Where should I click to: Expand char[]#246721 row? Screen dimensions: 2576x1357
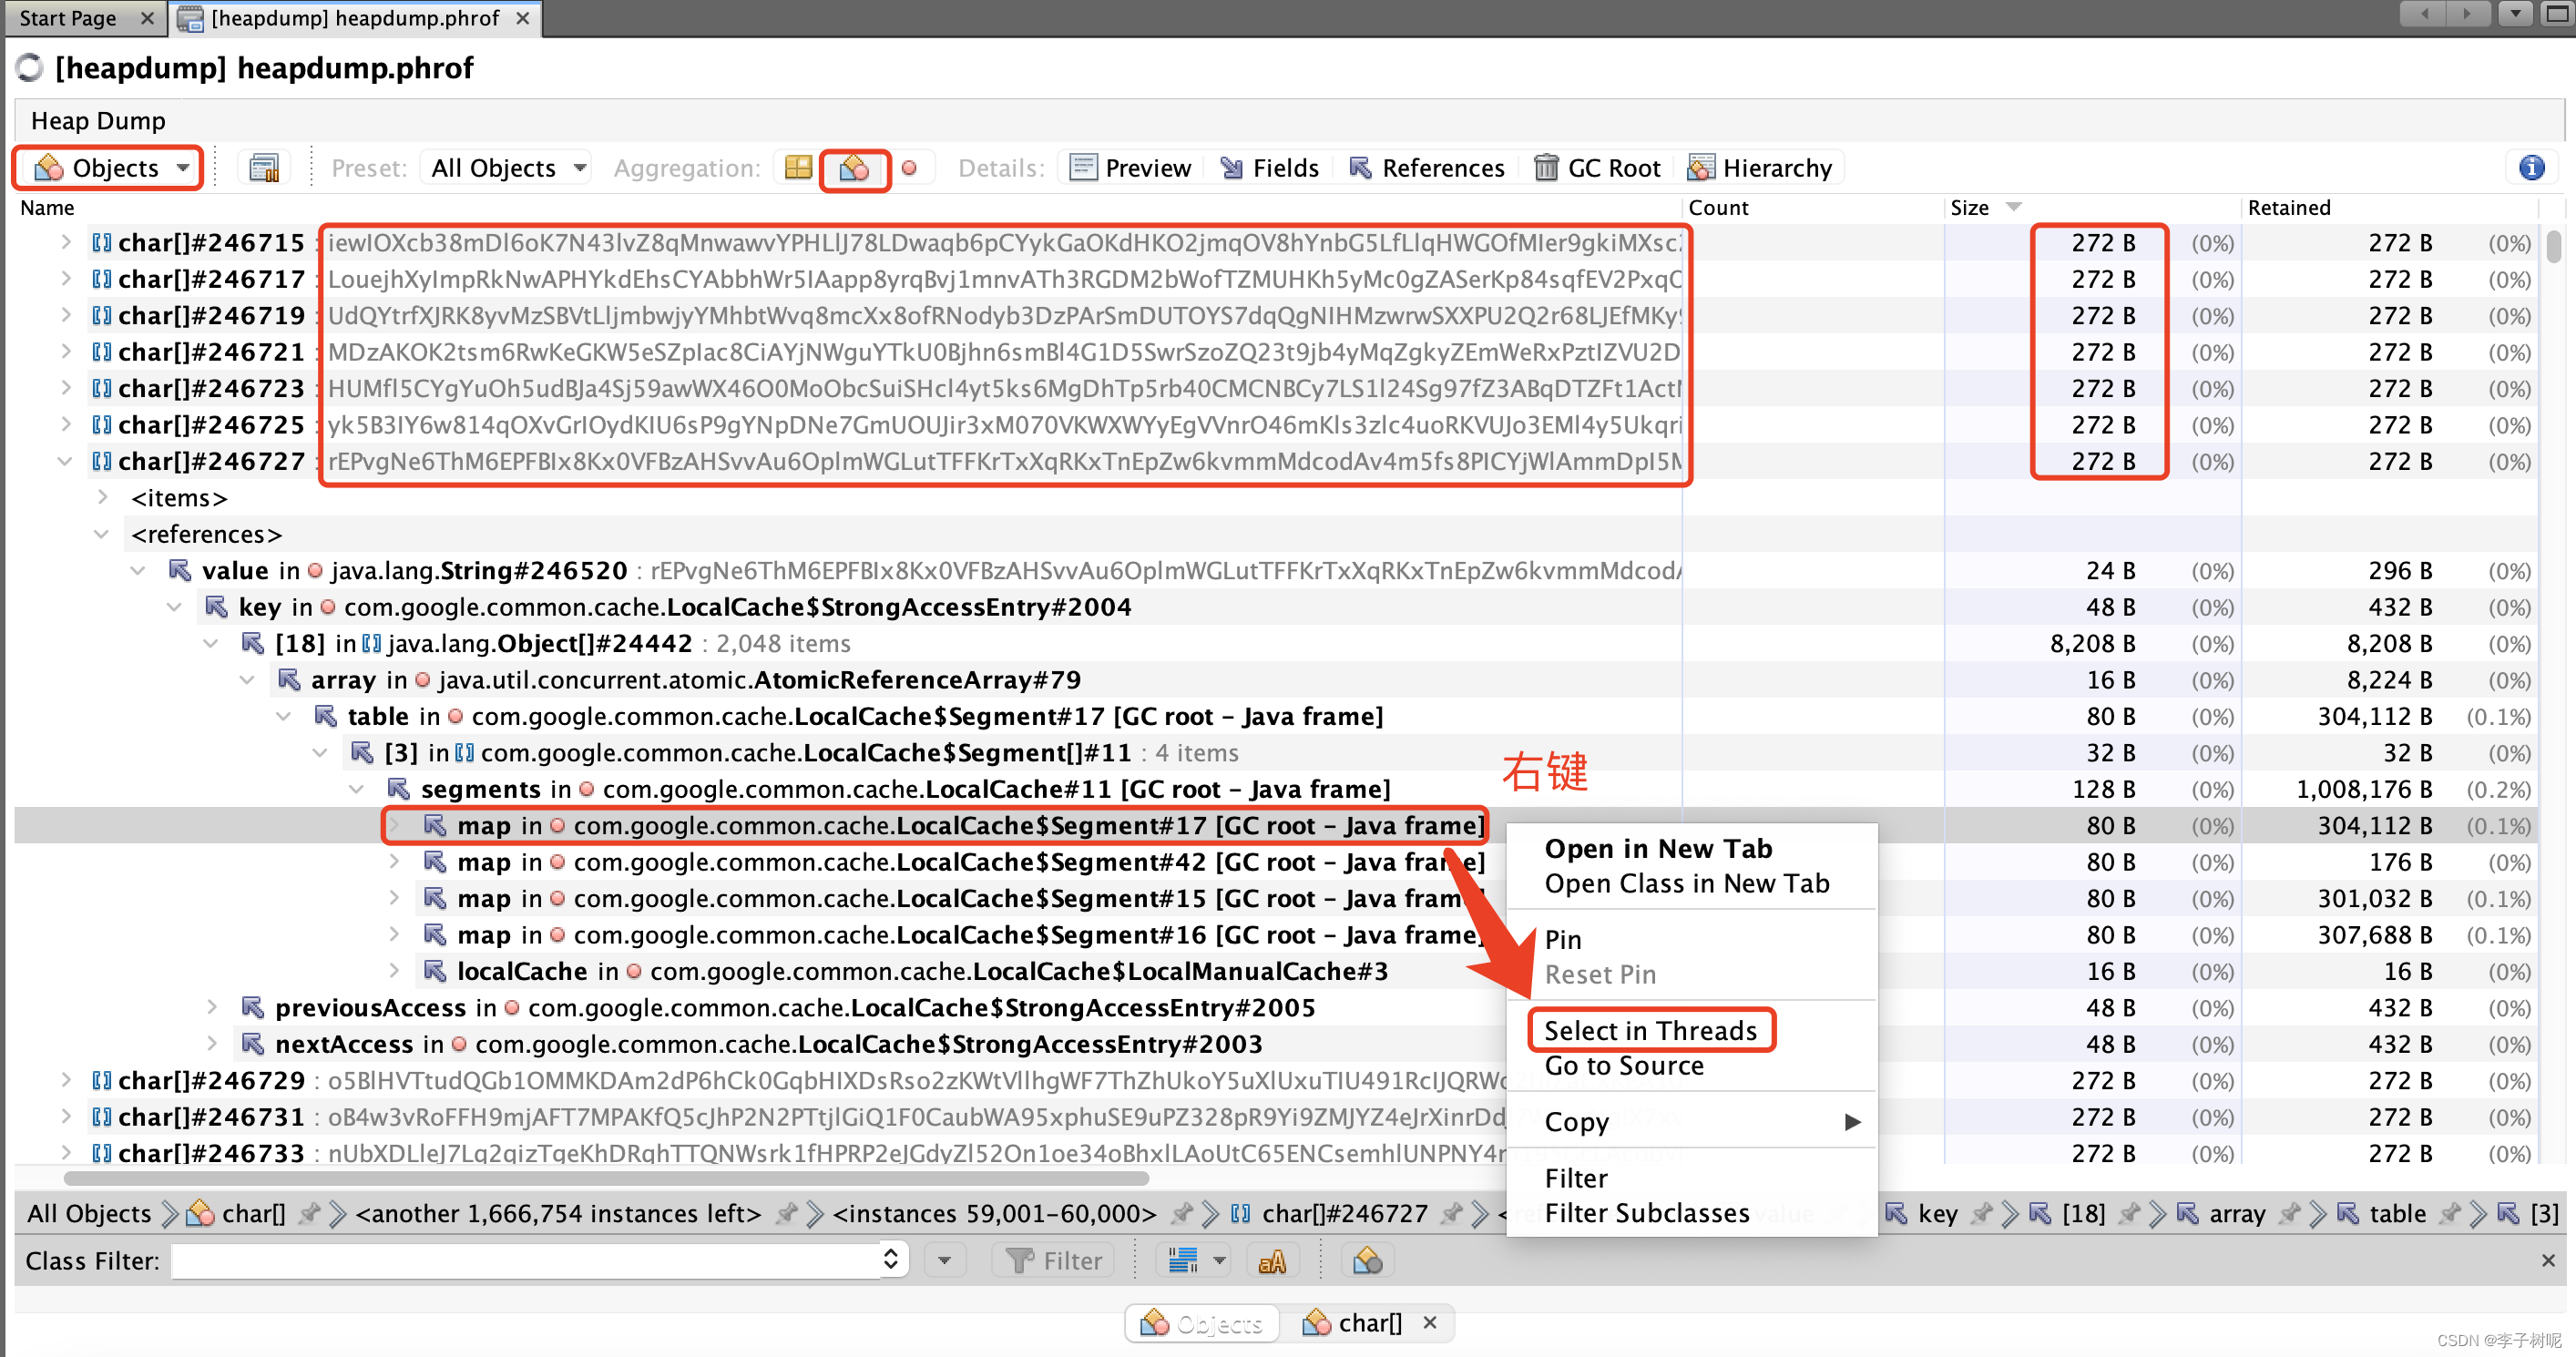click(x=66, y=352)
